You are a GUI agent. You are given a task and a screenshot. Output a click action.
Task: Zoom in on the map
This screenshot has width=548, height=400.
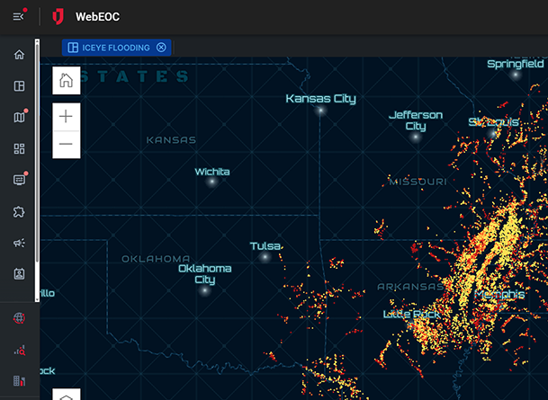(x=66, y=117)
